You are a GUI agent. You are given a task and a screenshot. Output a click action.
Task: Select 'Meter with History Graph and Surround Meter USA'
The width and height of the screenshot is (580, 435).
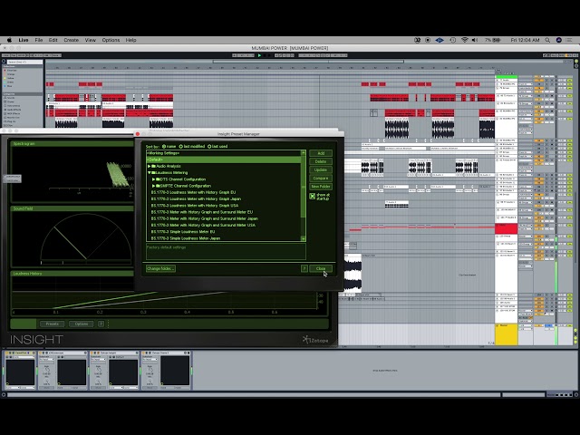[203, 226]
